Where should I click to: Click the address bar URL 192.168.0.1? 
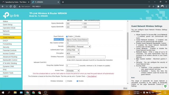pyautogui.click(x=36, y=6)
